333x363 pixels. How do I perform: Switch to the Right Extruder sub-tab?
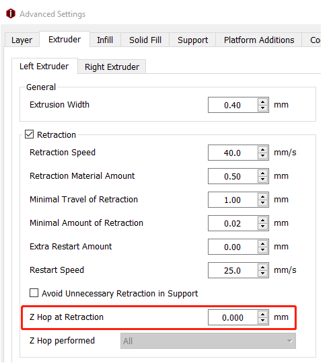coord(112,67)
